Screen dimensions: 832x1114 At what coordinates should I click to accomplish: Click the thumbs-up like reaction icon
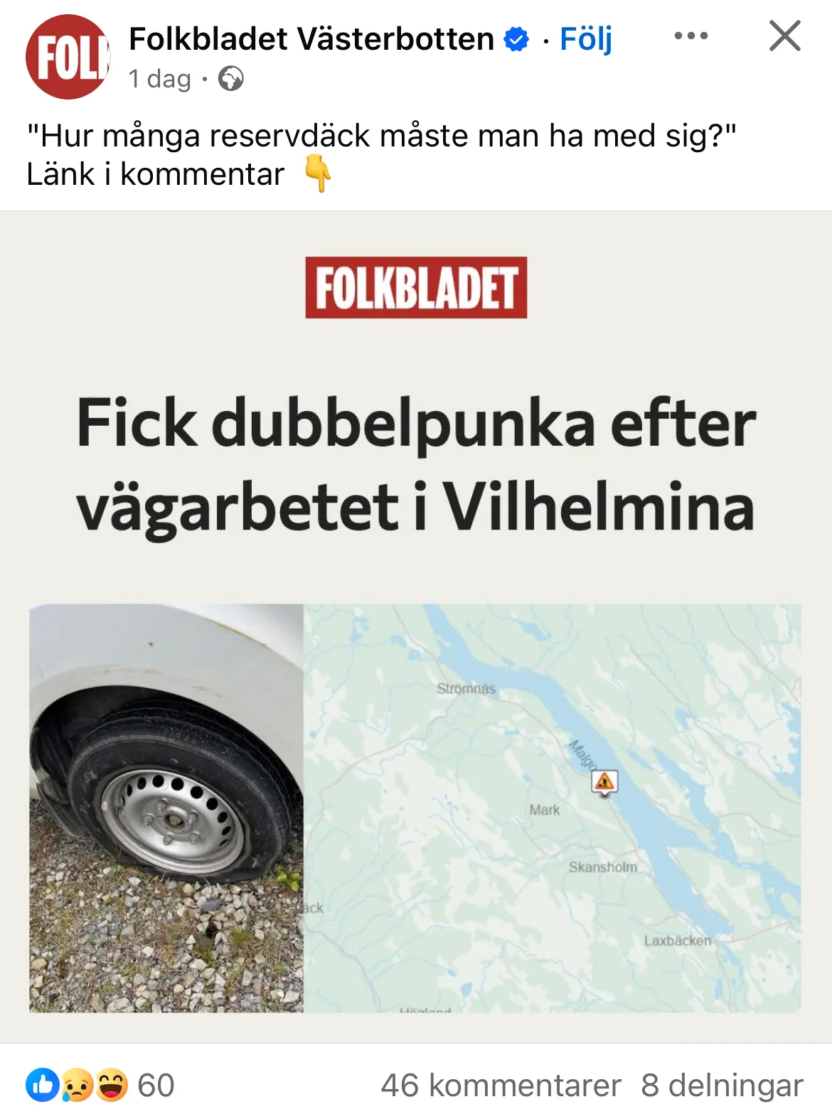43,1085
